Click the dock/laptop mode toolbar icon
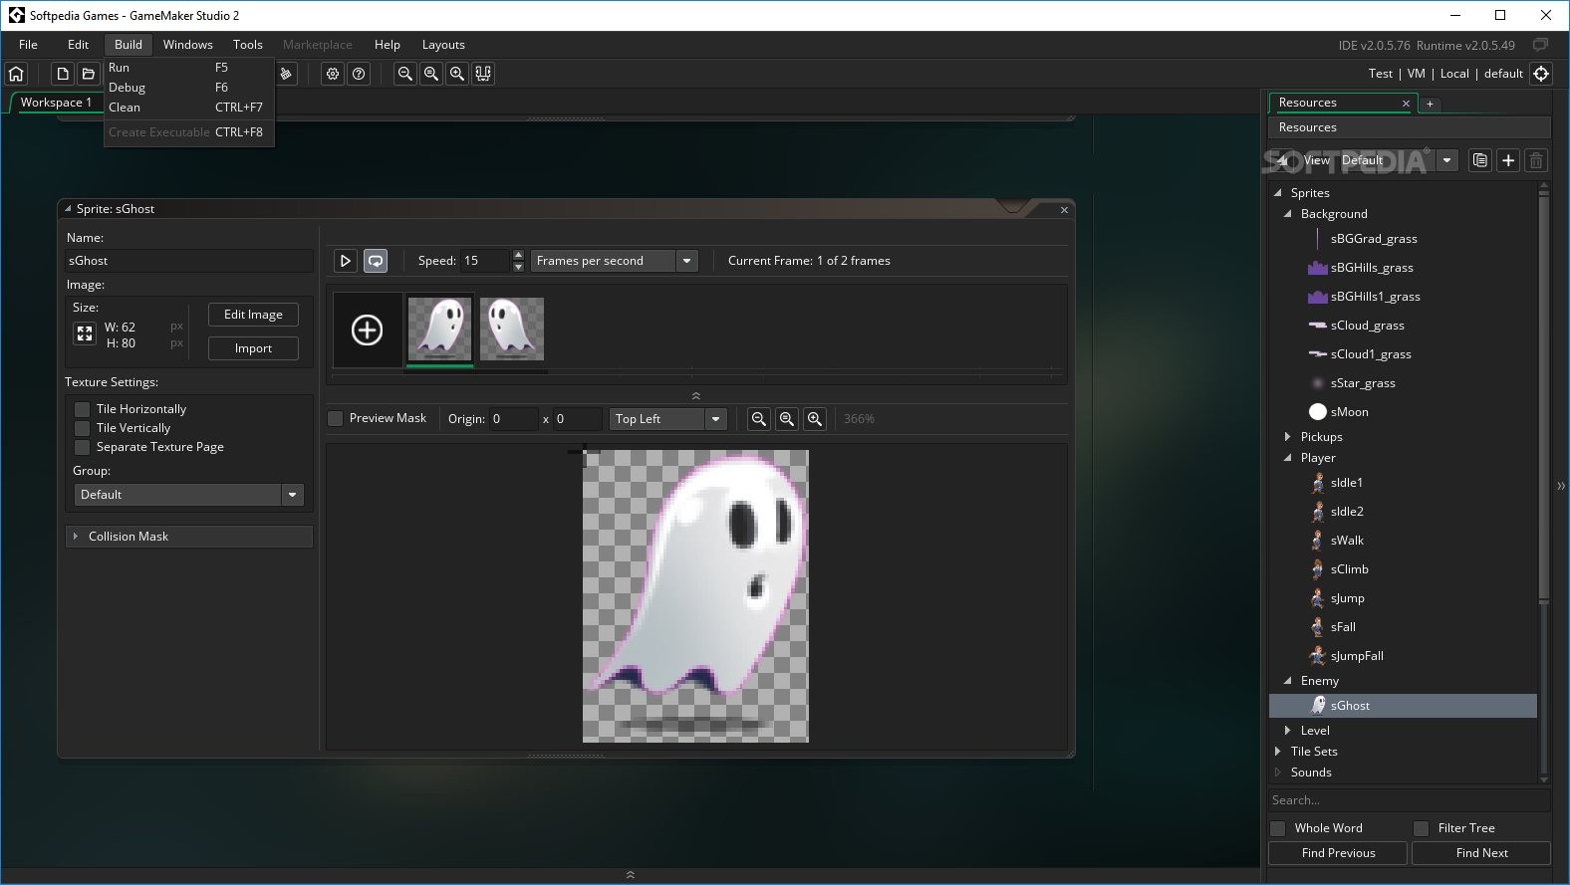This screenshot has width=1570, height=885. coord(482,74)
